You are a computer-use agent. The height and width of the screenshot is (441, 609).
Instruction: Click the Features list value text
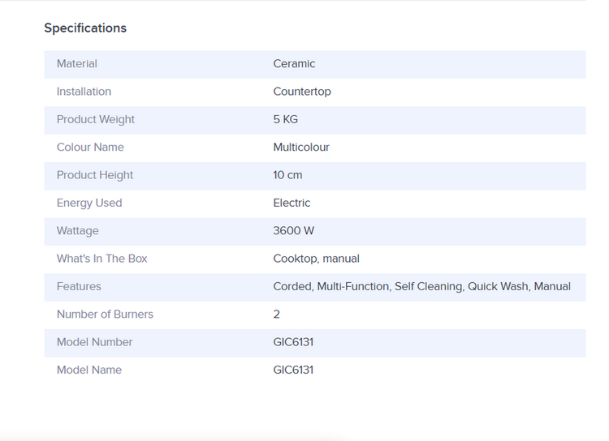421,286
